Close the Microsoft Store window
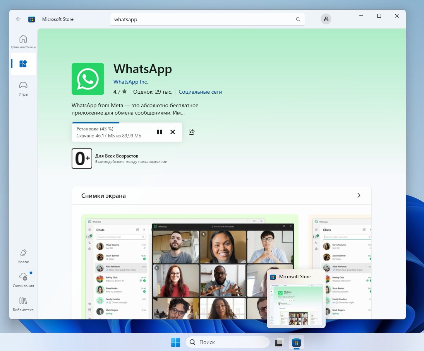424x351 pixels. (397, 16)
